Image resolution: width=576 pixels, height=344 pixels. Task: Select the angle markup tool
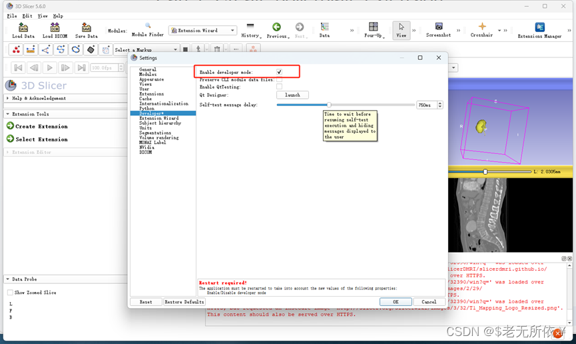pos(45,49)
